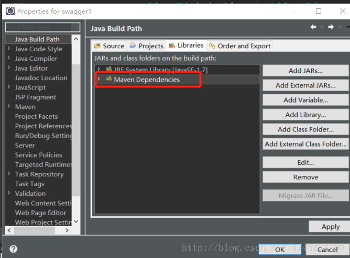Cancel the Properties dialog
This screenshot has width=350, height=258.
pos(327,250)
